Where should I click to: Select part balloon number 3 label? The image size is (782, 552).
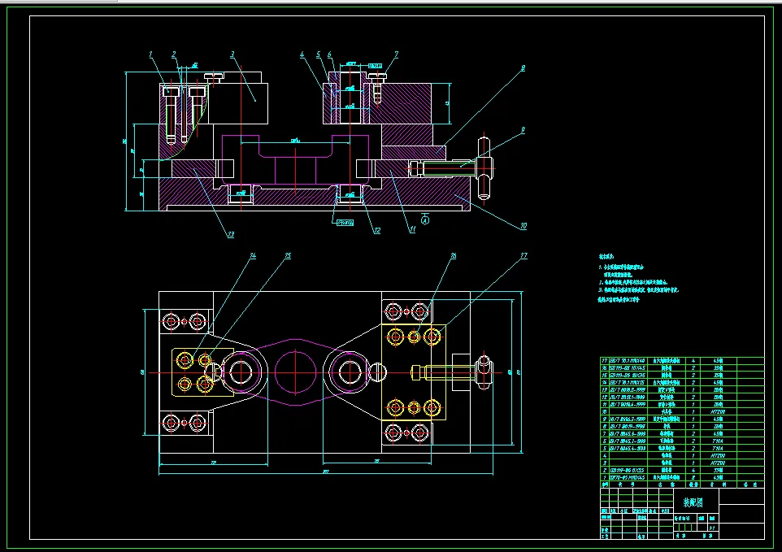[x=232, y=54]
